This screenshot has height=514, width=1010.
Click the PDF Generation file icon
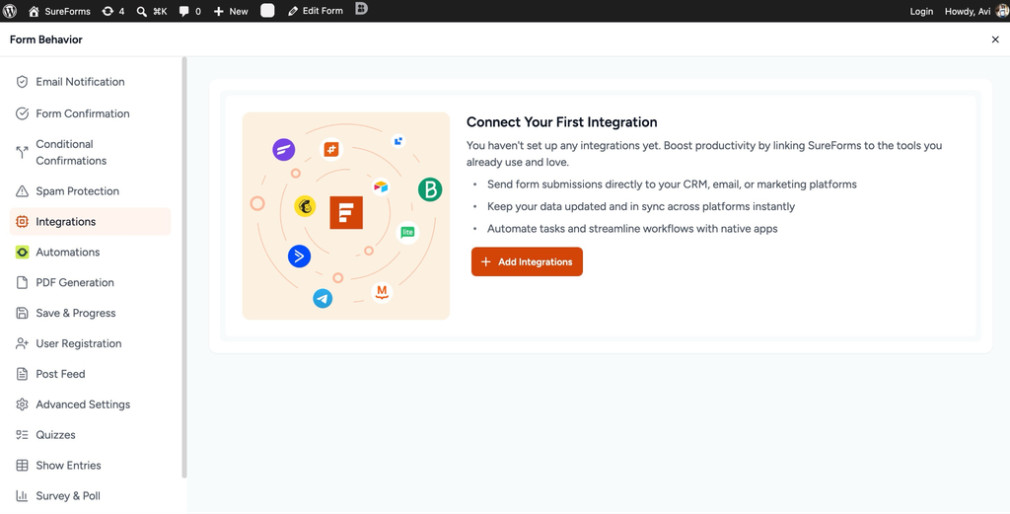(22, 283)
